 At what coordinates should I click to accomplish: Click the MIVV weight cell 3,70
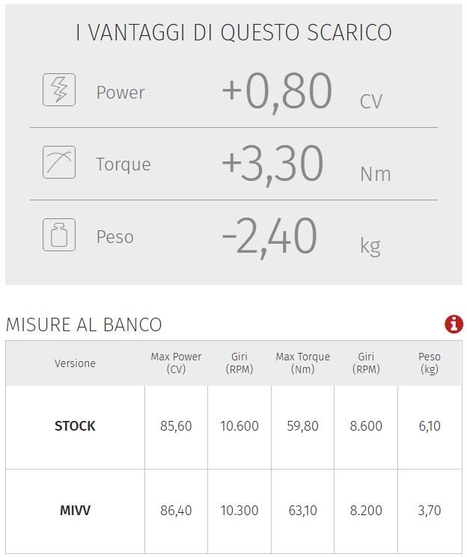(x=430, y=511)
